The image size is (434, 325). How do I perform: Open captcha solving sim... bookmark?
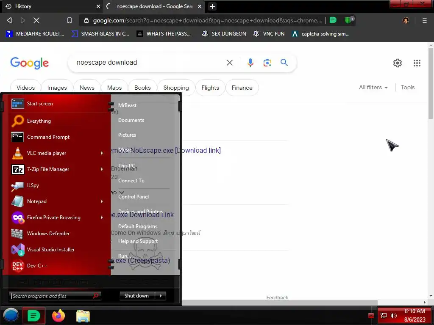tap(320, 34)
